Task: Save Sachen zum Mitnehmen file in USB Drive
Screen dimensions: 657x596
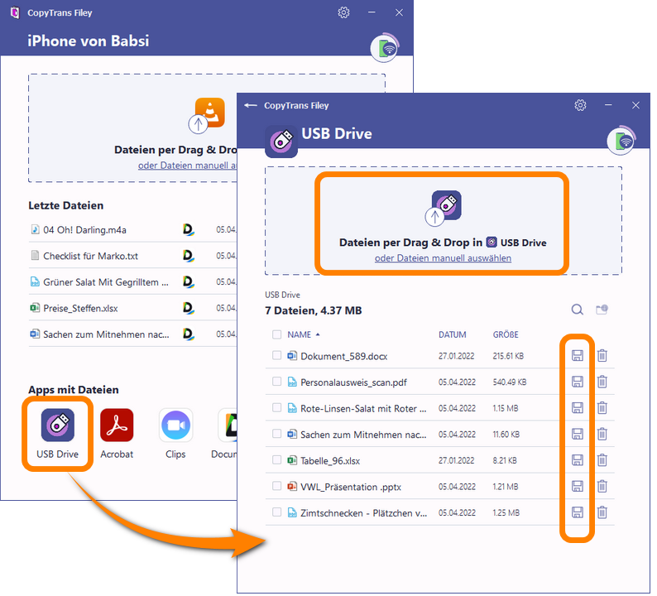Action: click(x=578, y=435)
